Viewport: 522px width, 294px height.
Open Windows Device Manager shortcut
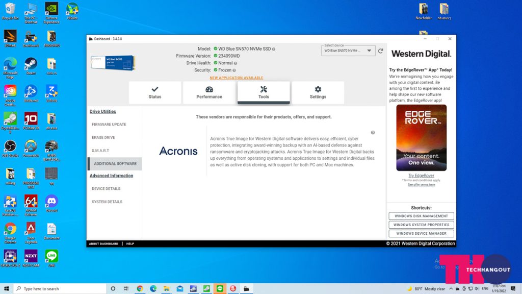tap(421, 233)
